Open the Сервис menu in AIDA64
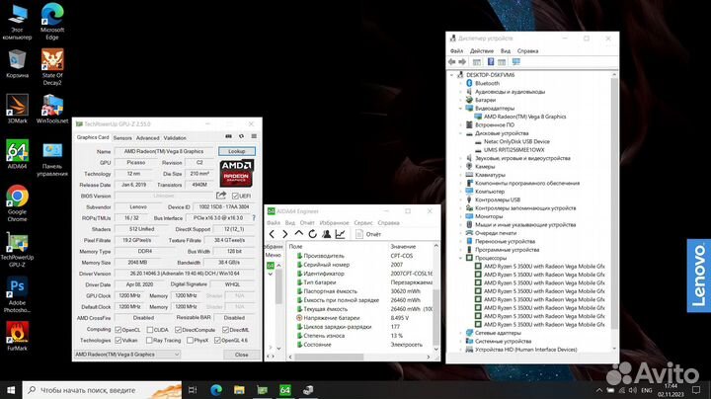Screen dimensions: 711x399 [x=363, y=222]
